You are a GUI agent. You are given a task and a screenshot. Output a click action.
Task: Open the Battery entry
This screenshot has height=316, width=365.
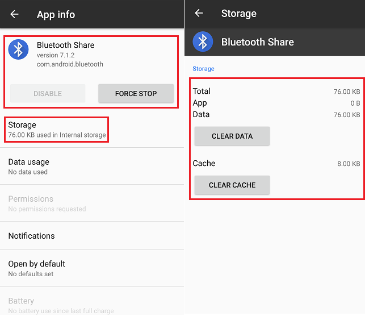(92, 302)
